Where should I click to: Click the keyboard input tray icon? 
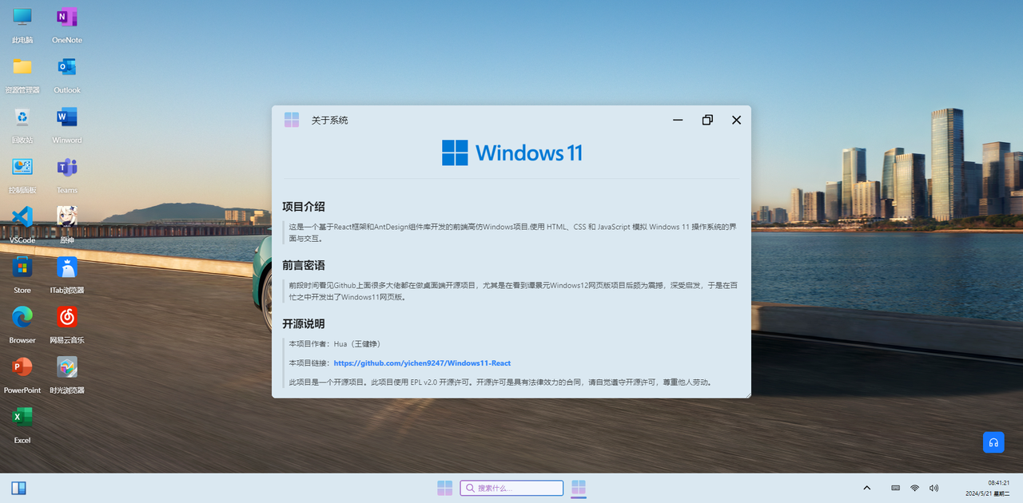[895, 488]
